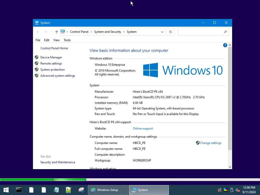Click the scrollbar down arrow
This screenshot has height=195, width=260.
point(230,167)
